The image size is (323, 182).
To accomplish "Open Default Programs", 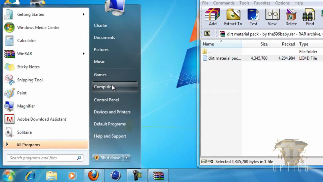I will pos(110,124).
